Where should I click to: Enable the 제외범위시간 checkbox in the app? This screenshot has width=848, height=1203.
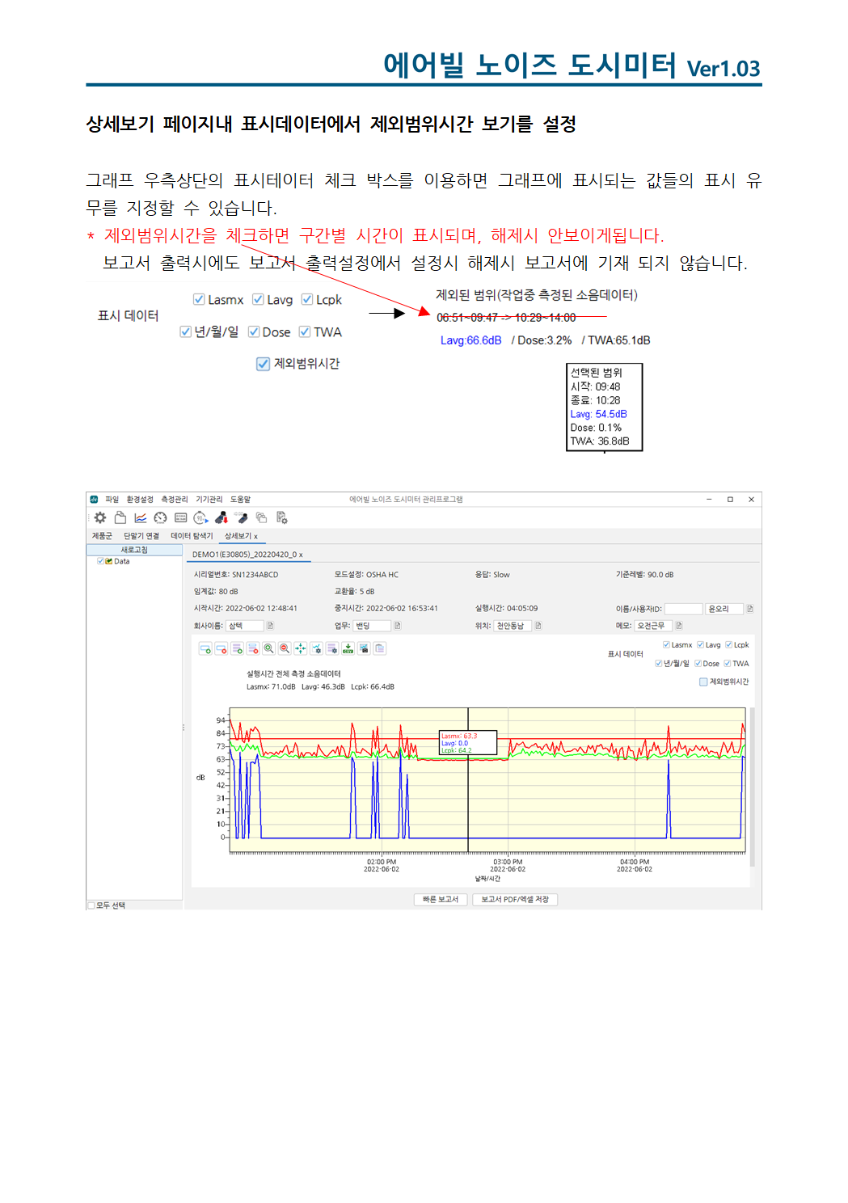(x=703, y=682)
